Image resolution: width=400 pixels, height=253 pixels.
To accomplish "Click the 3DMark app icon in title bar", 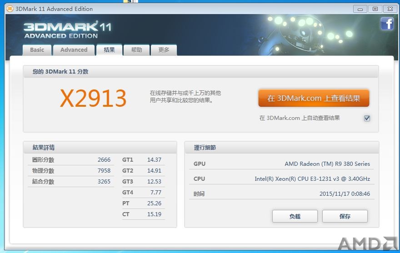I will coord(10,9).
